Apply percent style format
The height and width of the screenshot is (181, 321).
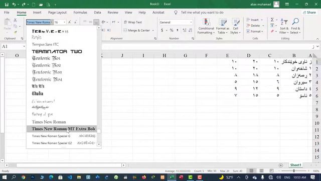(172, 30)
